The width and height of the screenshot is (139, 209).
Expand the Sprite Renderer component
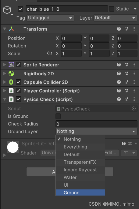coord(5,65)
